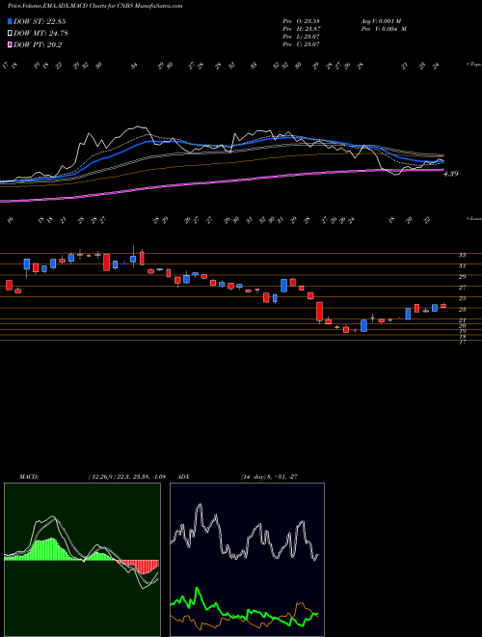Click the 4.39 label beside EMA lines
Image resolution: width=482 pixels, height=637 pixels.
click(451, 174)
